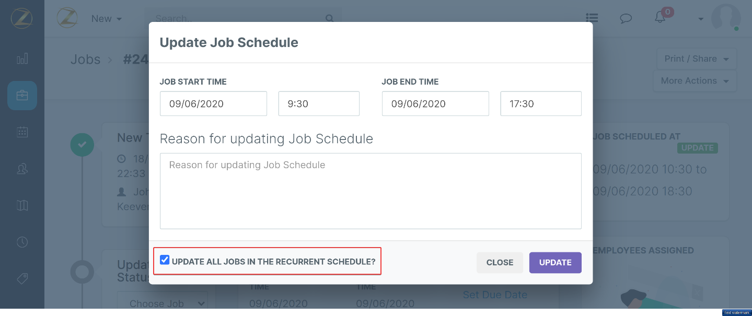
Task: Click the customers people sidebar icon
Action: pos(22,169)
